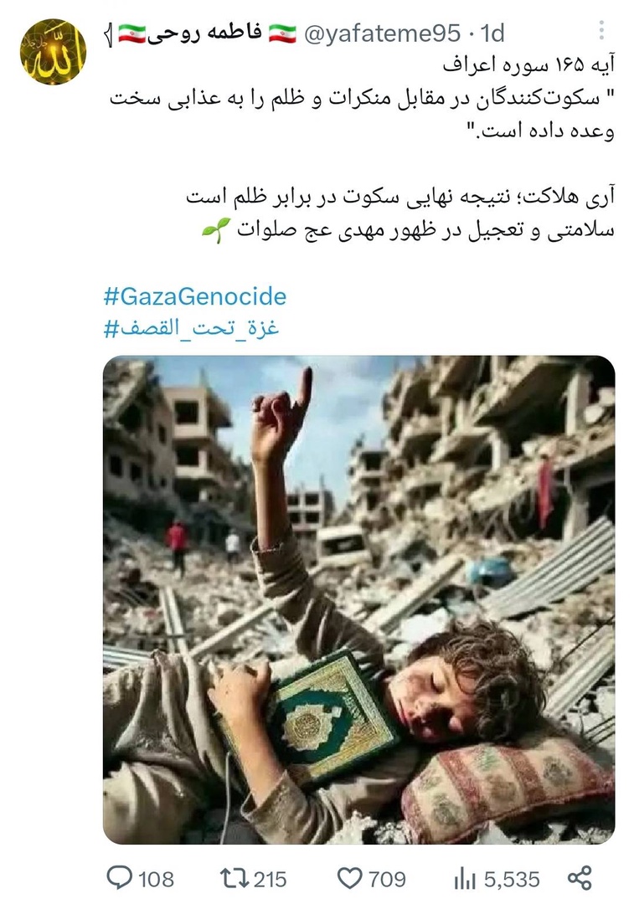The width and height of the screenshot is (634, 904).
Task: Tap the share icon below the image
Action: pyautogui.click(x=580, y=878)
